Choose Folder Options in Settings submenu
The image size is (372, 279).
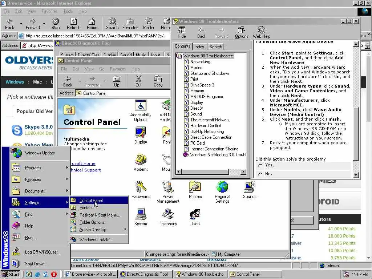coord(99,222)
